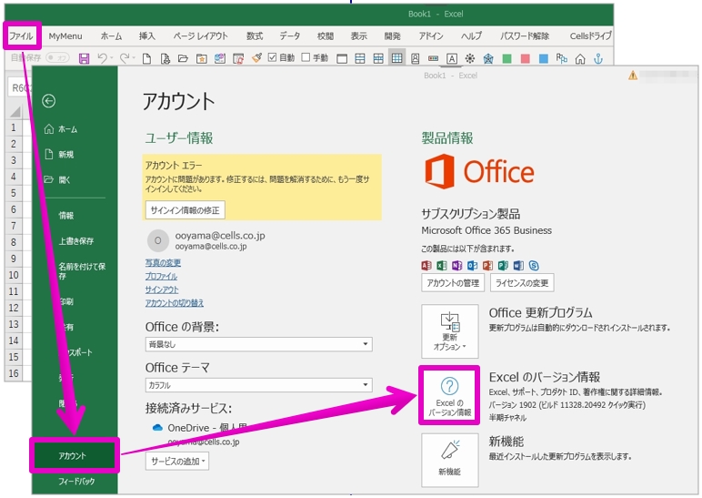Switch to the MyMenu ribbon tab

click(65, 36)
